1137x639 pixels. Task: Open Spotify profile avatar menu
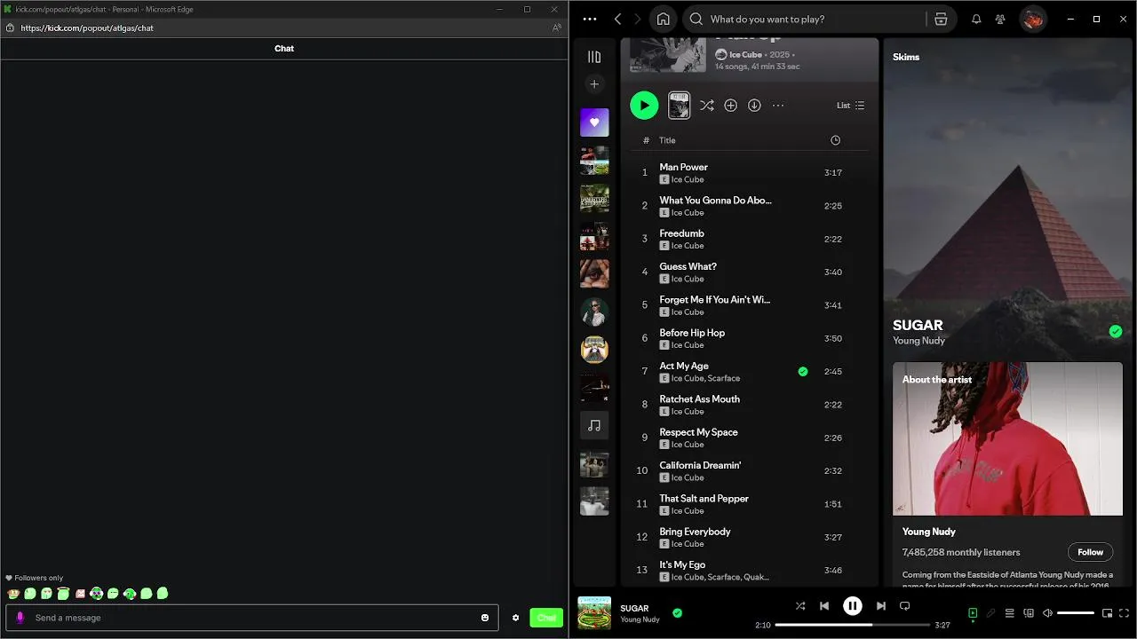click(x=1032, y=19)
